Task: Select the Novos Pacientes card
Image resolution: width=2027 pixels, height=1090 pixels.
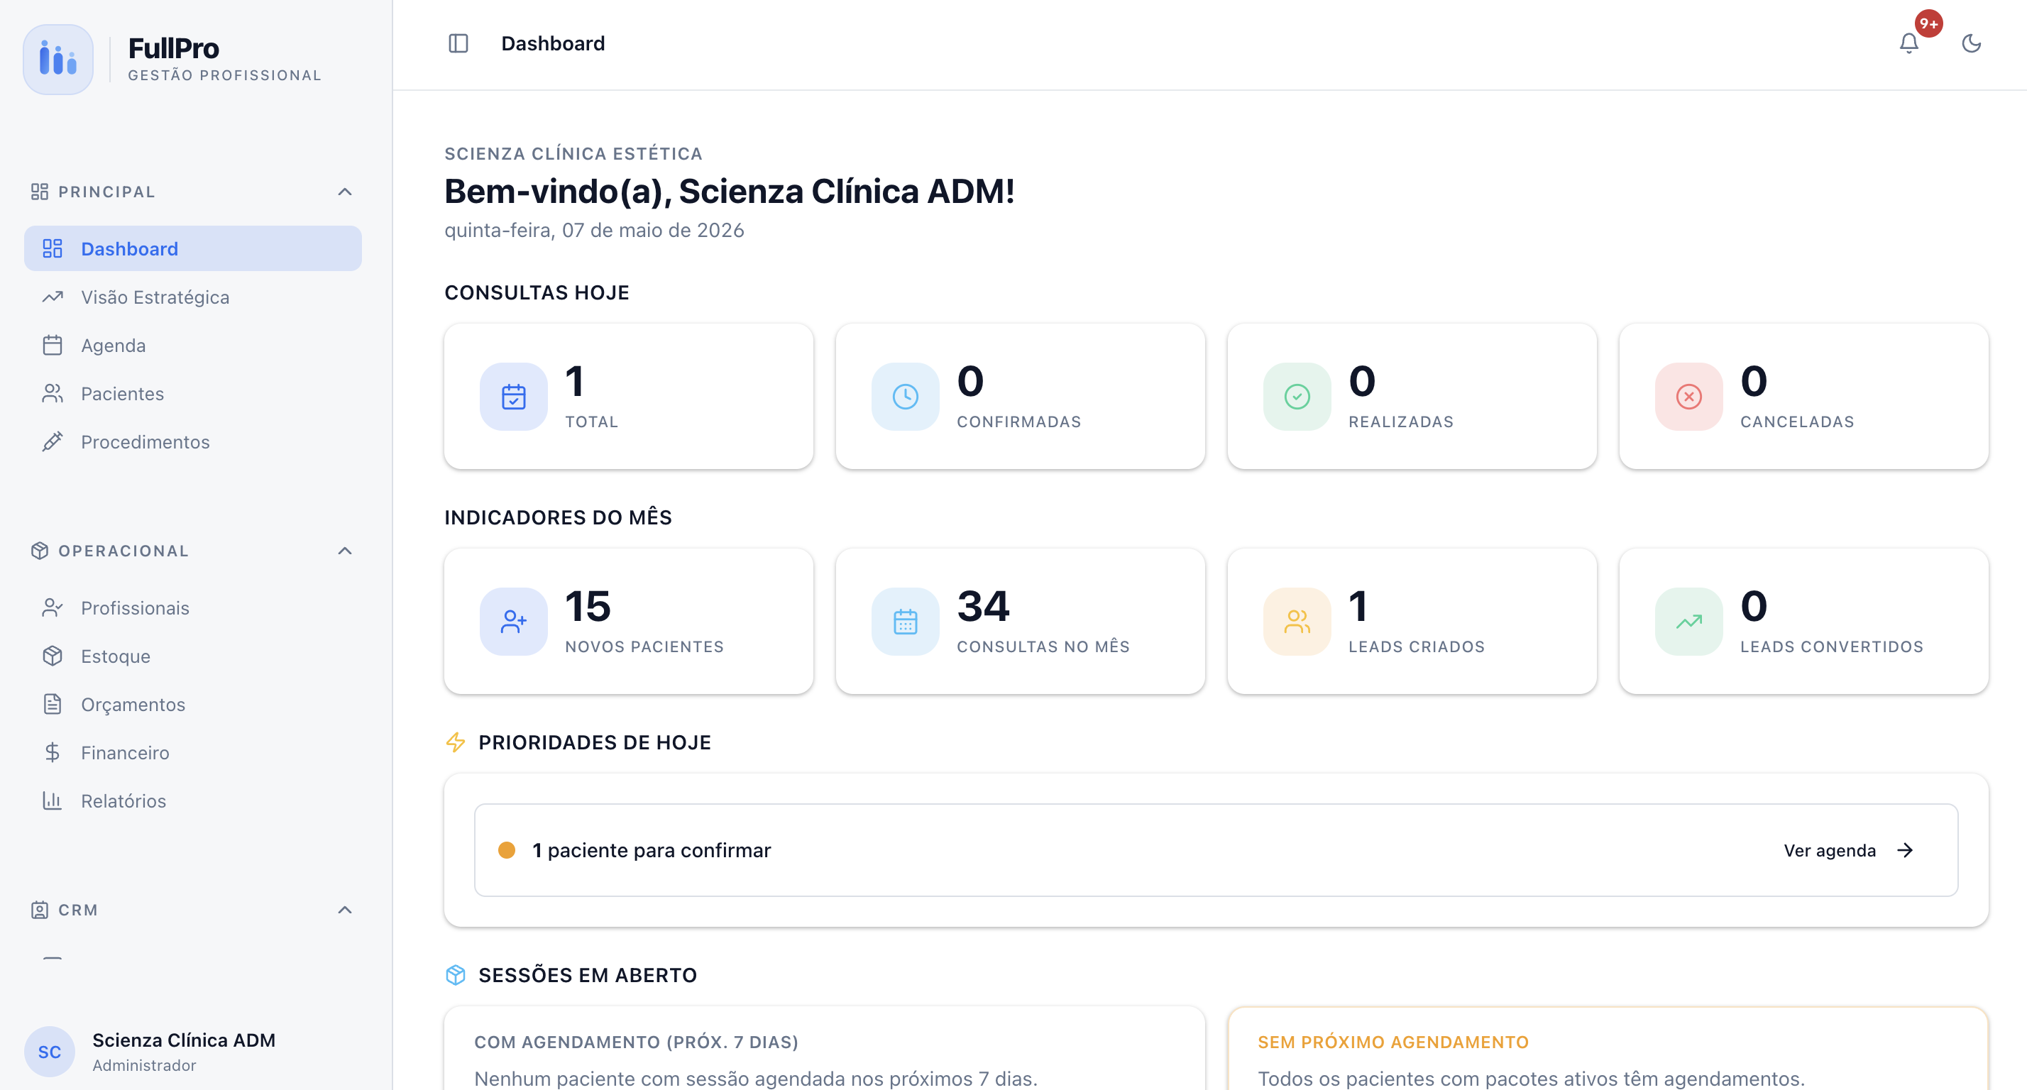Action: click(629, 622)
